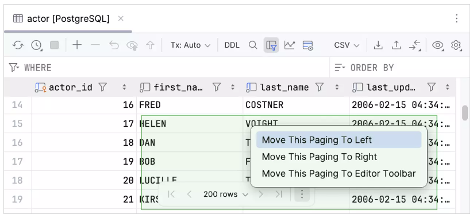Open find with the magnifier icon
This screenshot has height=218, width=473.
click(253, 45)
